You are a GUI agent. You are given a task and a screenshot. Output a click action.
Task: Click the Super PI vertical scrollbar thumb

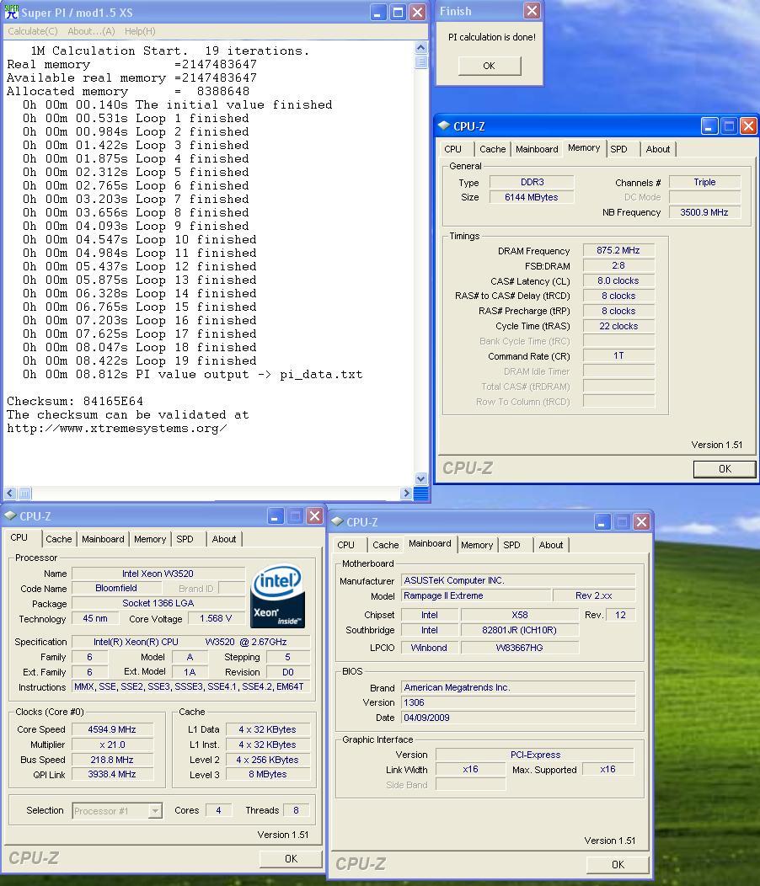pos(420,61)
